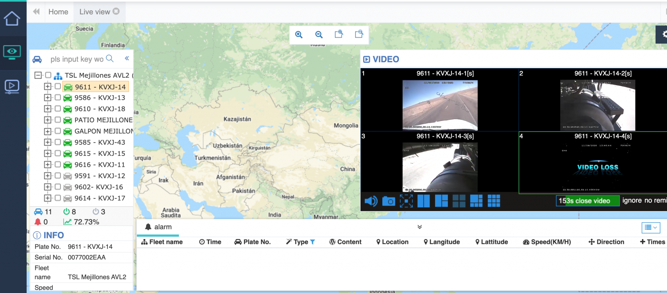This screenshot has height=293, width=667.
Task: Open alarm list column dropdown
Action: [651, 228]
